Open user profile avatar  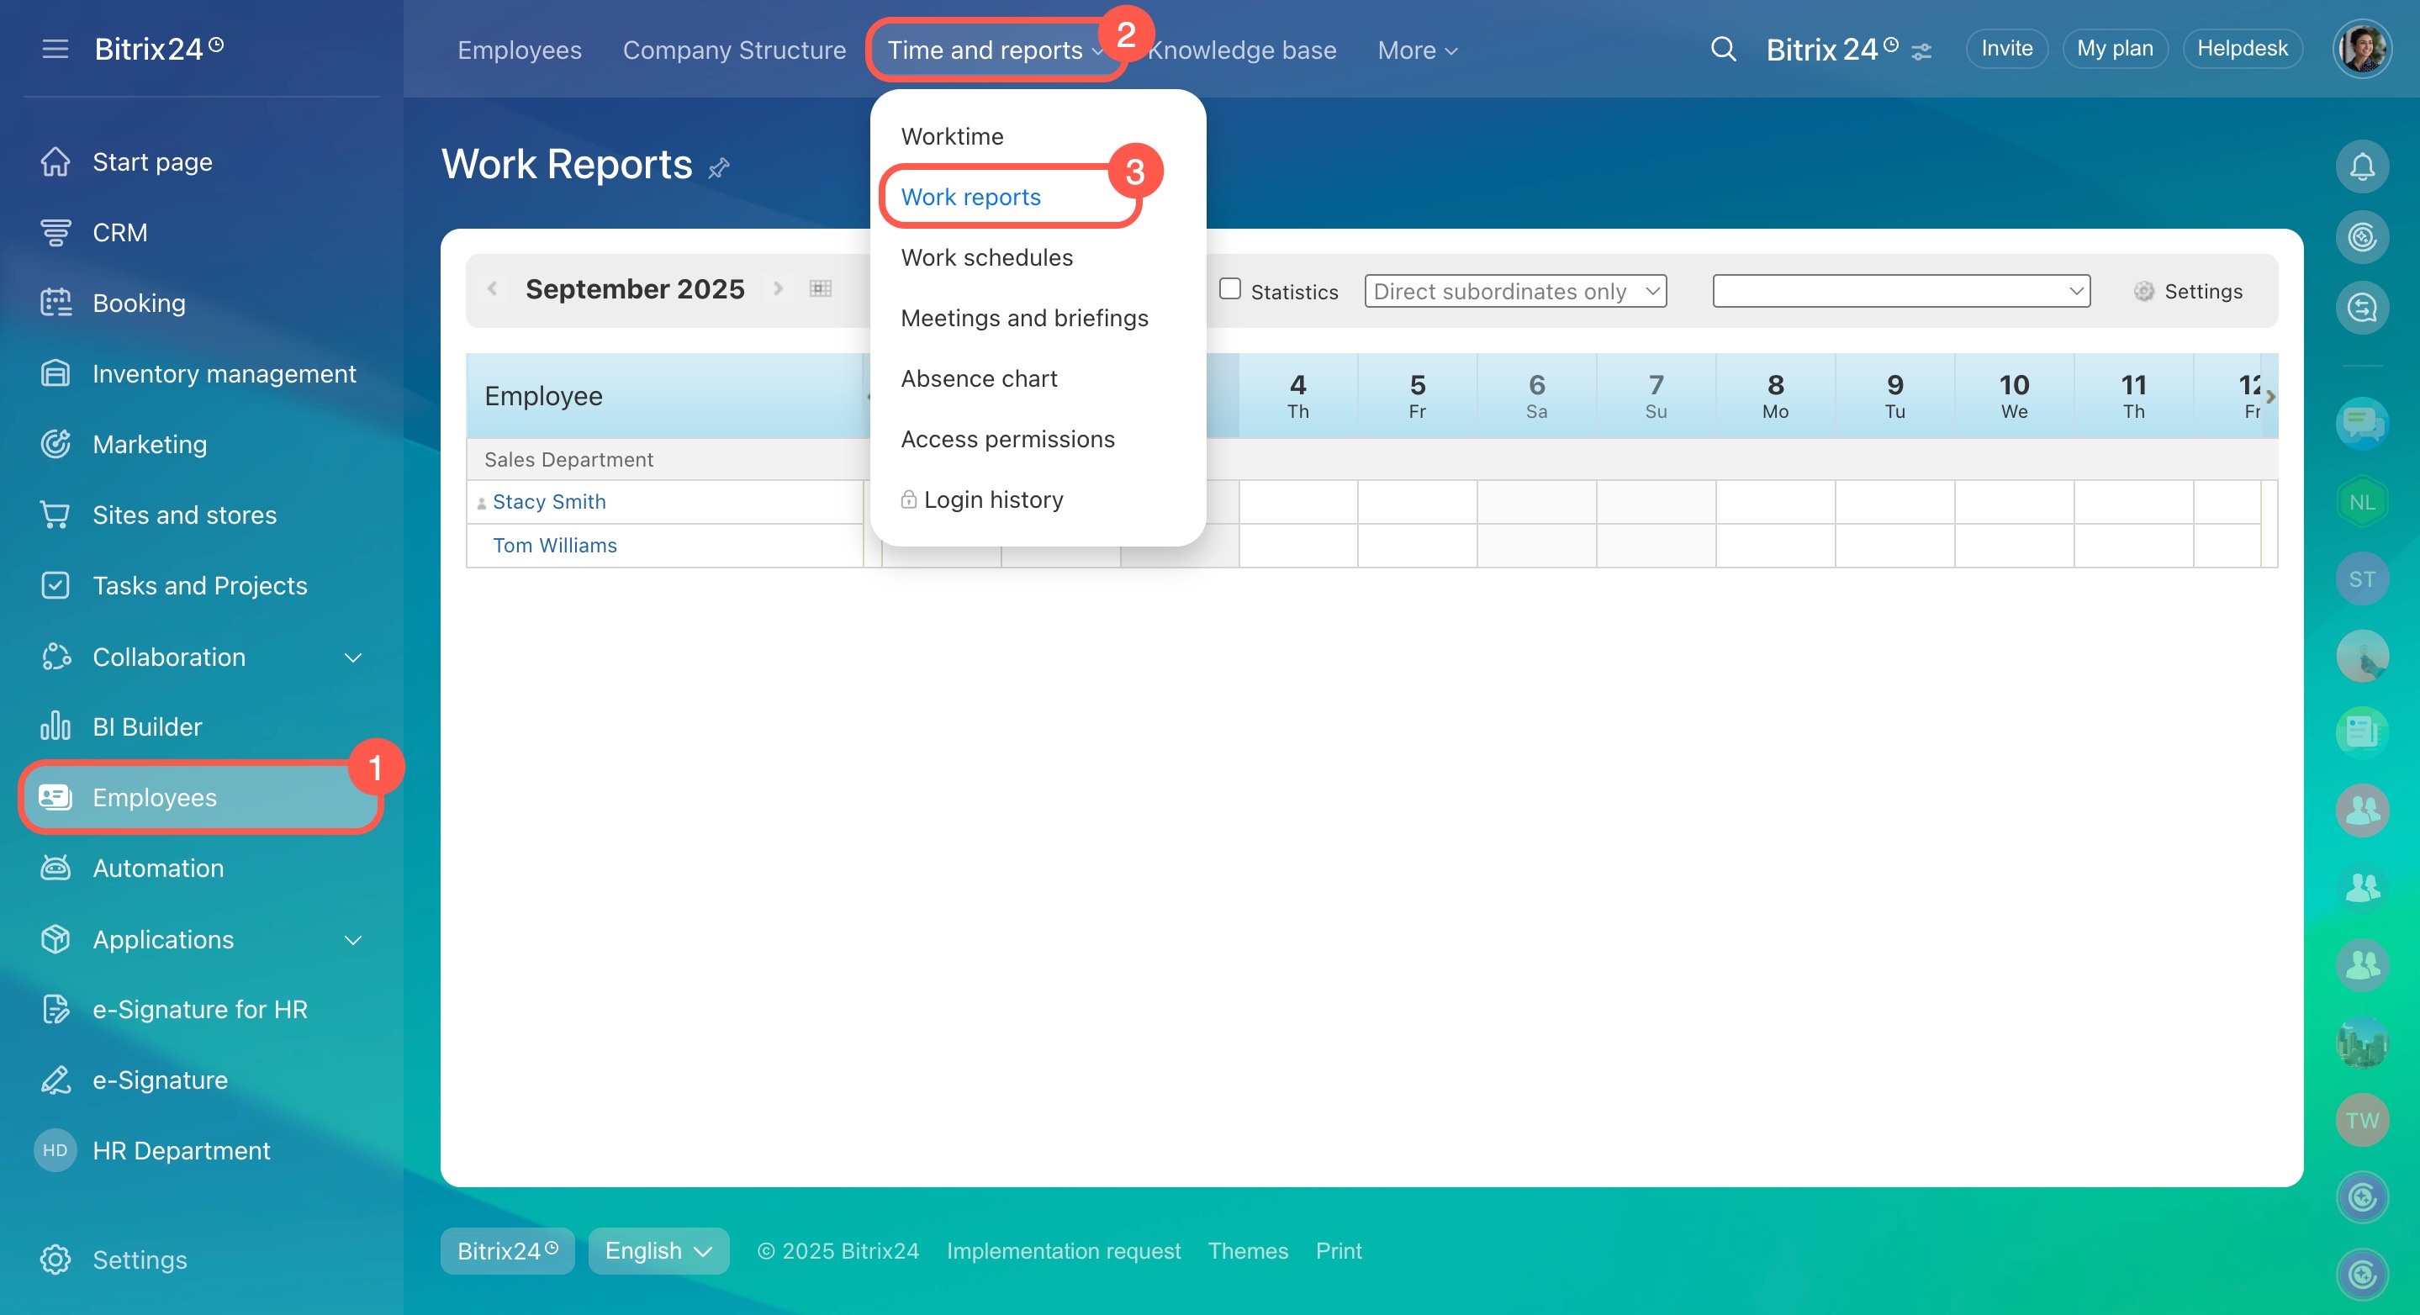click(2362, 49)
